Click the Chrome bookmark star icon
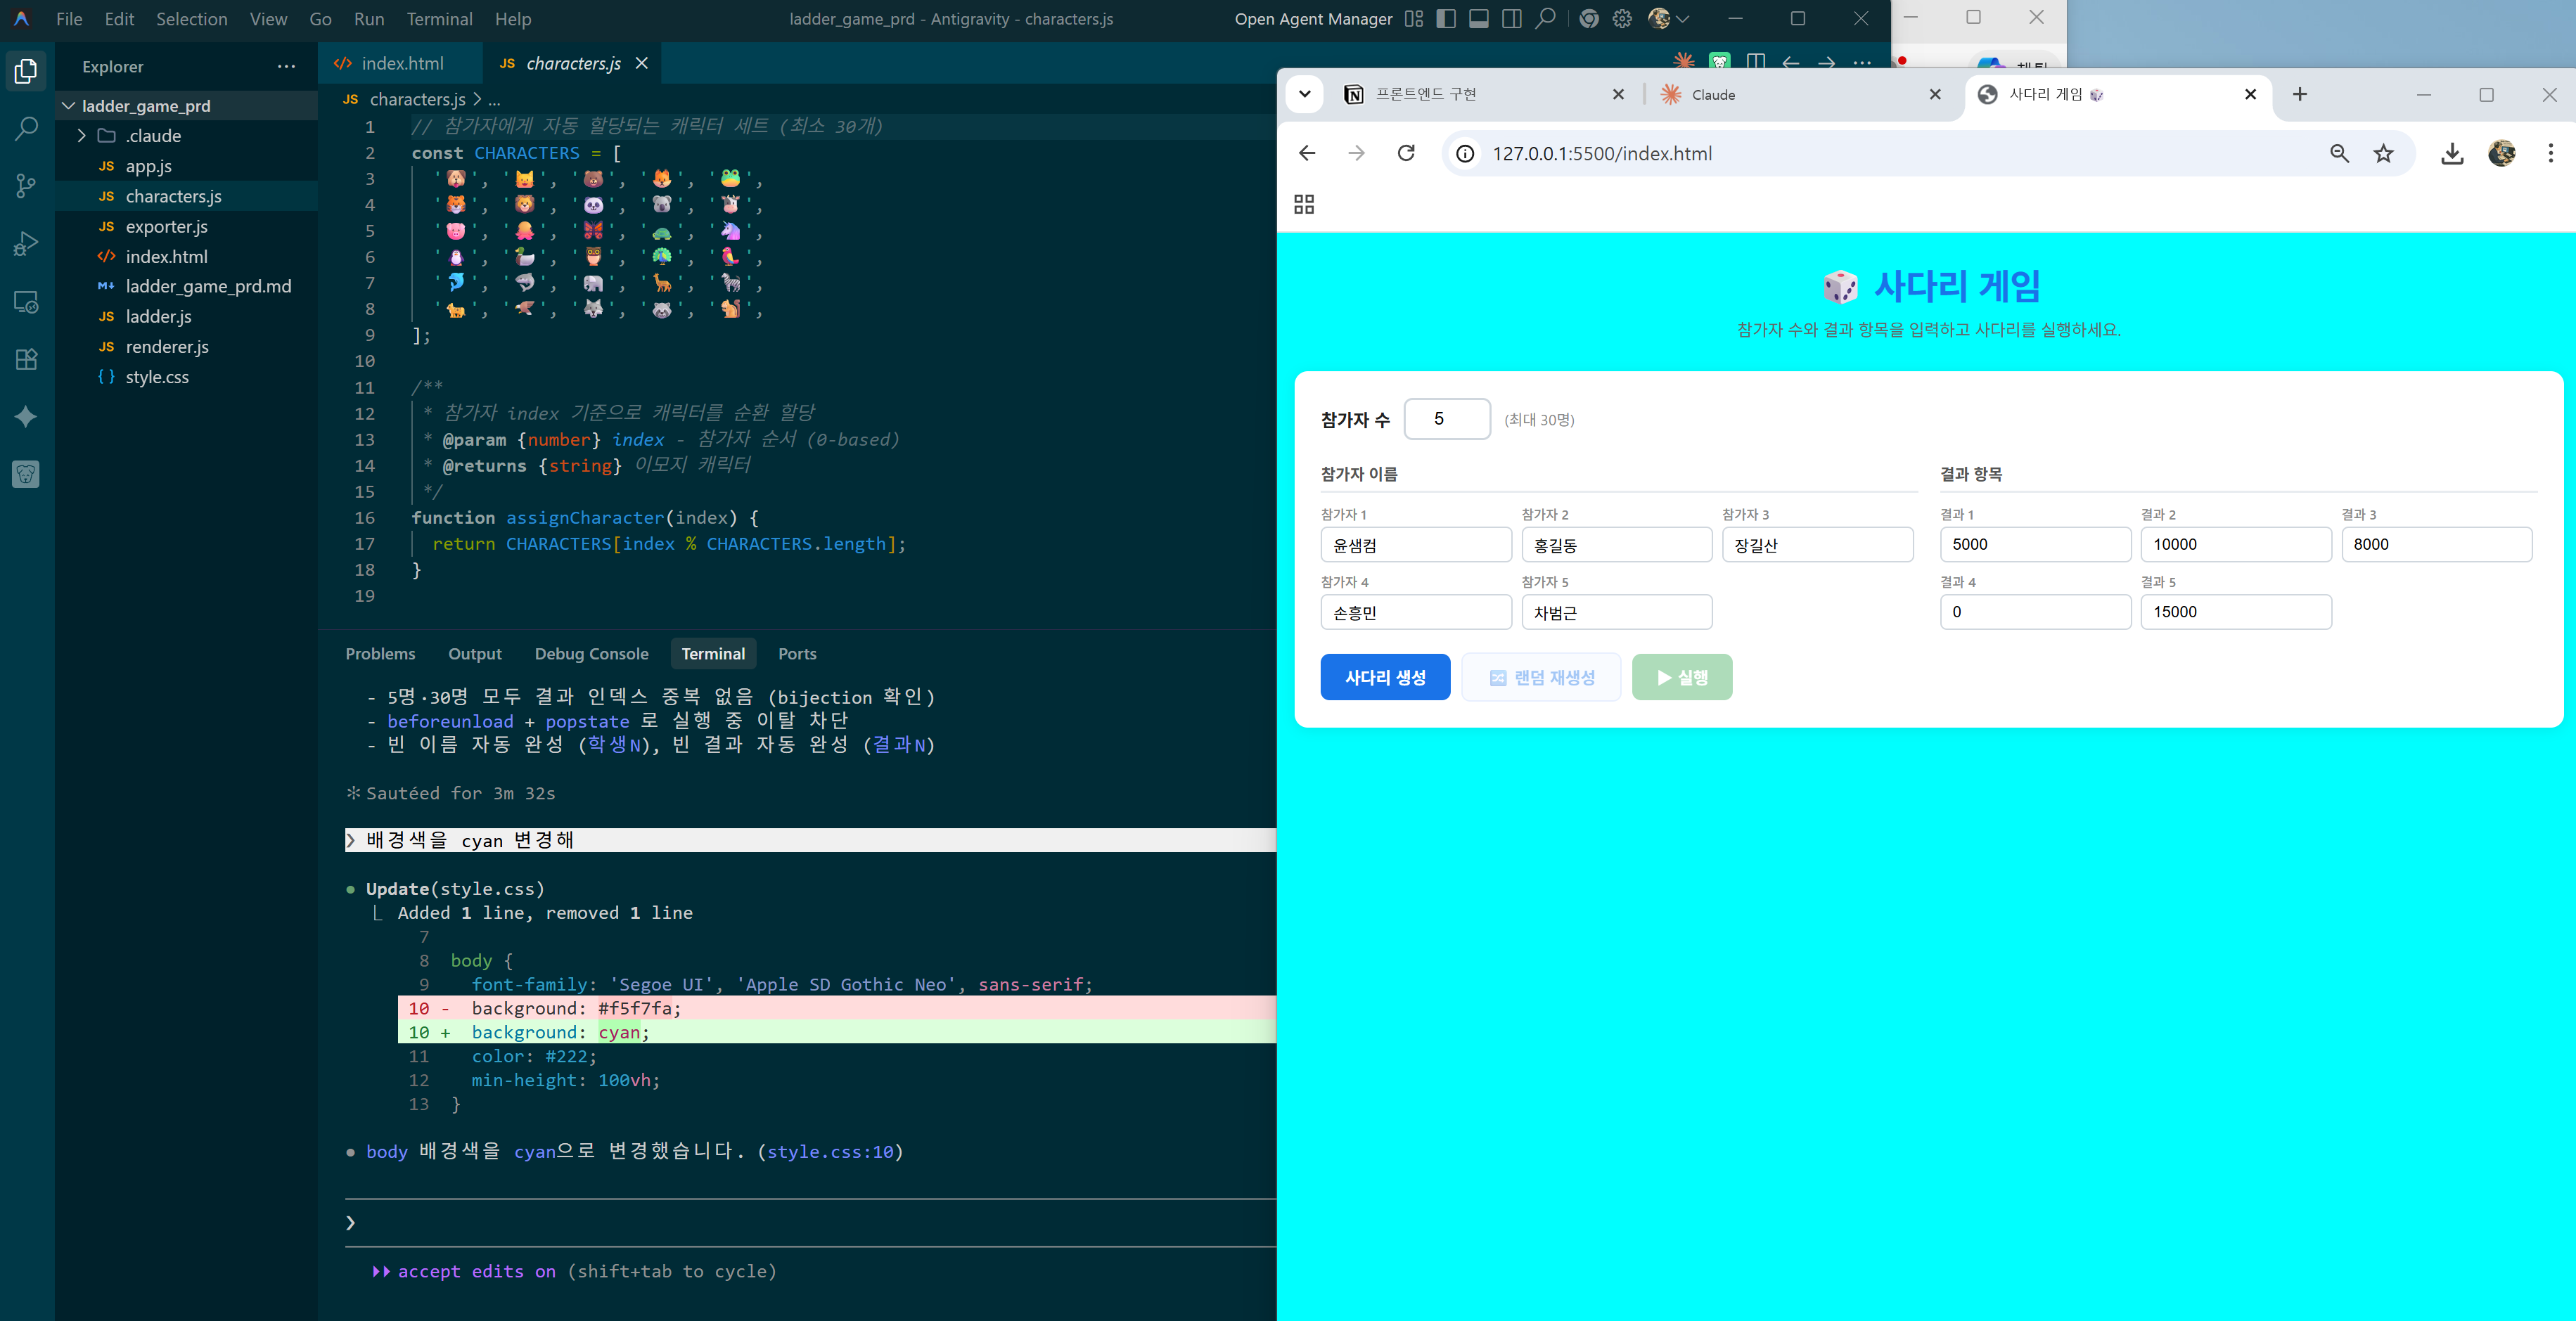The width and height of the screenshot is (2576, 1321). tap(2384, 154)
